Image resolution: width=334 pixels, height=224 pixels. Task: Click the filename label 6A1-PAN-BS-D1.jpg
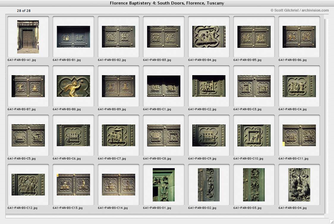tap(157, 208)
